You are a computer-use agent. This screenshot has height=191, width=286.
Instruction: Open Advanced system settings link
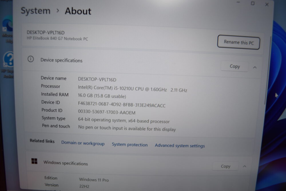pos(180,146)
